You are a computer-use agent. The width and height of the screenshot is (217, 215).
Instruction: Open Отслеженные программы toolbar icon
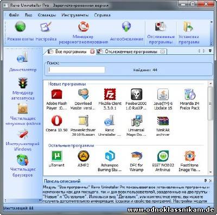161,27
